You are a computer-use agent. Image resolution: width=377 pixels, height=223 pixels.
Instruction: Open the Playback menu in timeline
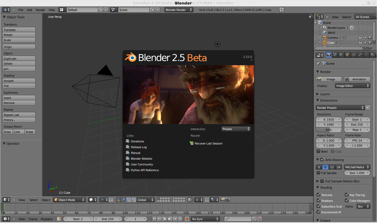coord(47,219)
